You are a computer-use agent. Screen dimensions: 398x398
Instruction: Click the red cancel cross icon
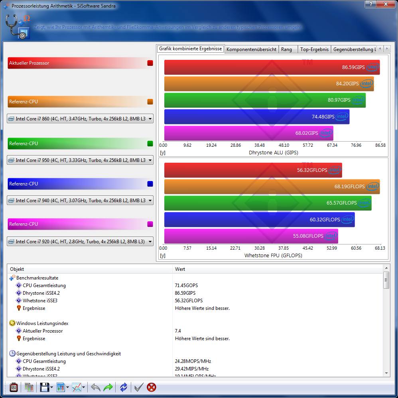click(152, 387)
